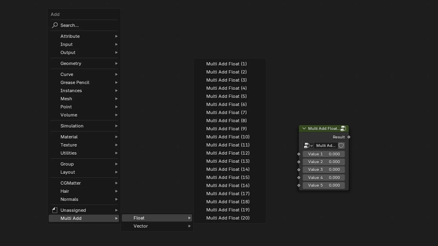Click the Value 5 input socket

click(299, 185)
